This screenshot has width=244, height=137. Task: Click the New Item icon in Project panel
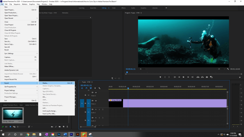(x=63, y=127)
